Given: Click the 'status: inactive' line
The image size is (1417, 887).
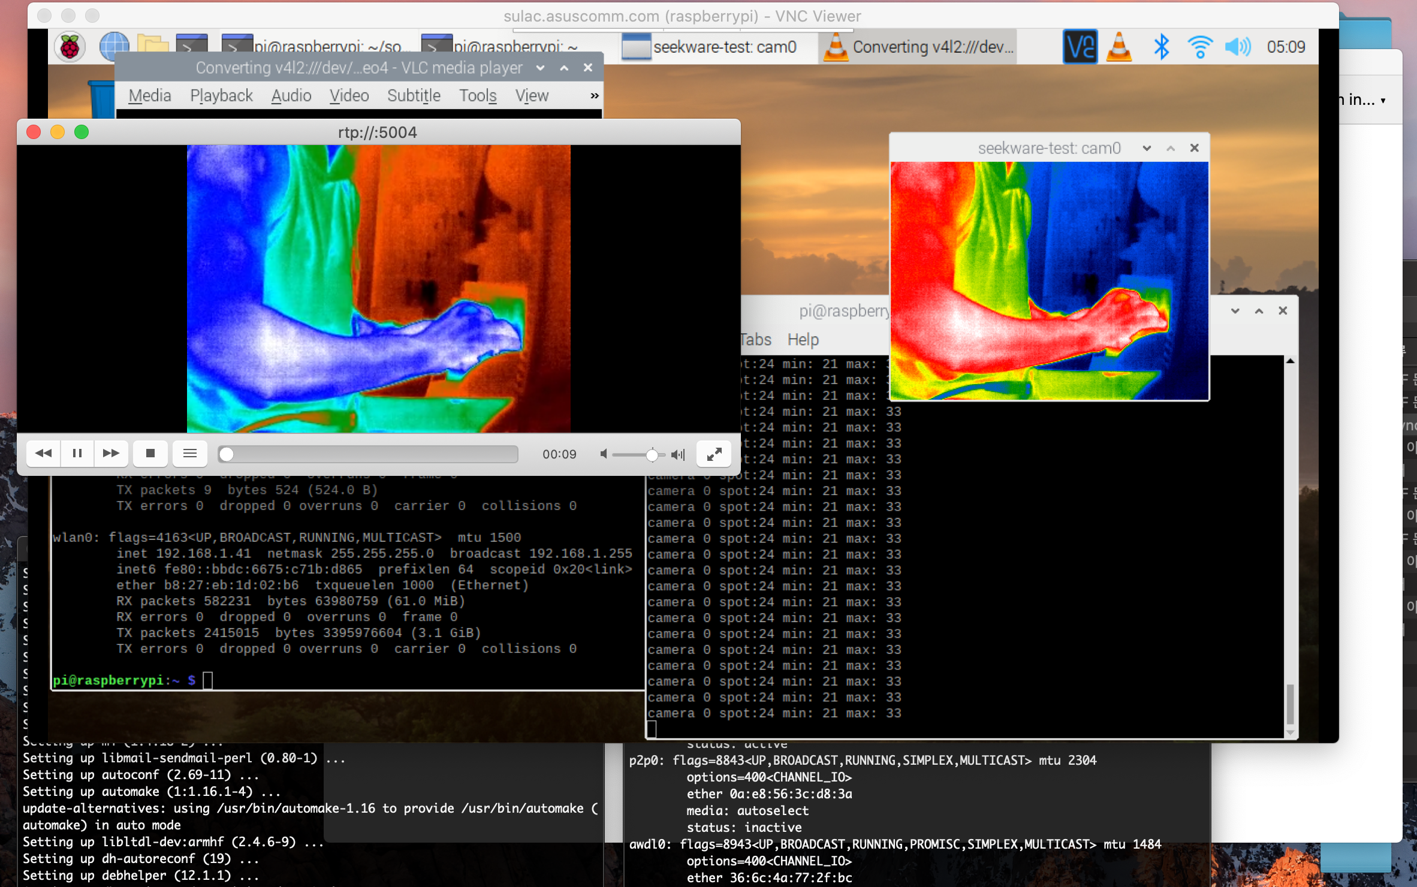Looking at the screenshot, I should [x=744, y=828].
